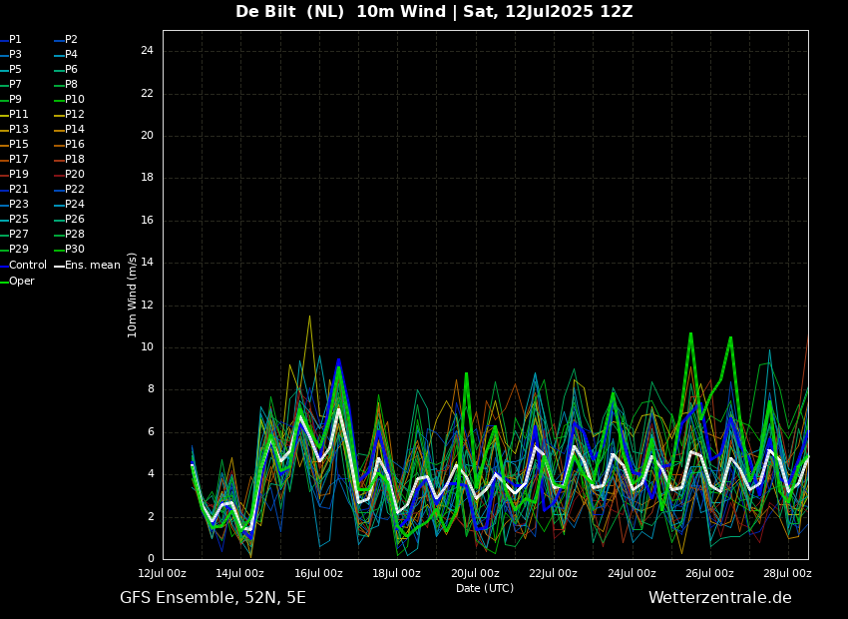Click the P12 legend entry

75,115
